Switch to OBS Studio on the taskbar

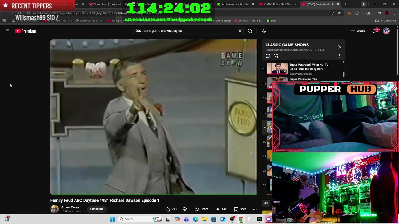click(232, 219)
